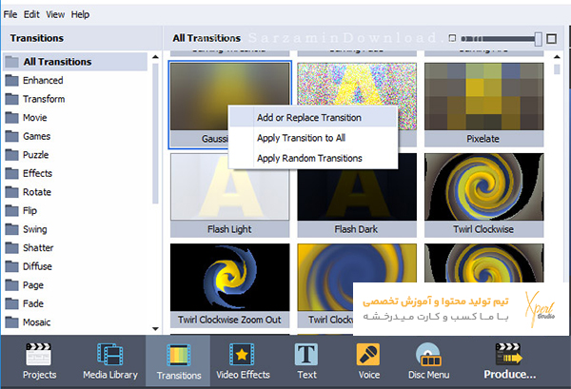Open the Voice microphone icon
This screenshot has width=571, height=389.
368,356
